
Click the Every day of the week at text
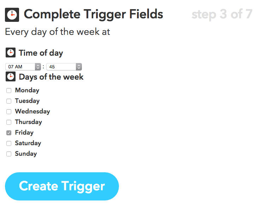pos(58,32)
